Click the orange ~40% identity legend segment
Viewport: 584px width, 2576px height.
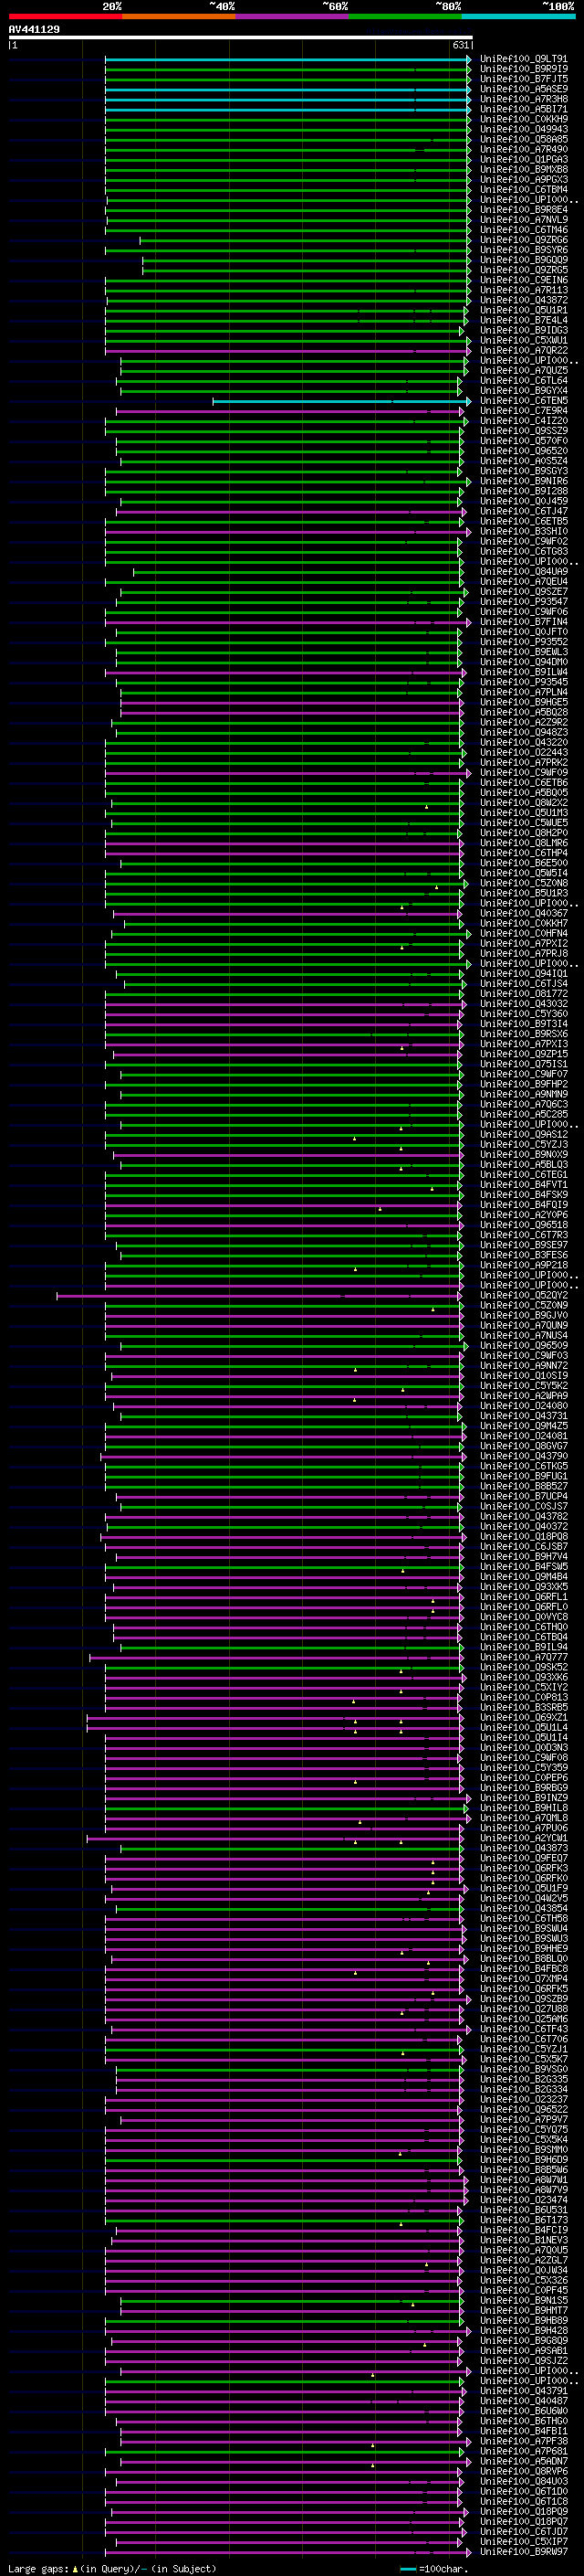179,16
